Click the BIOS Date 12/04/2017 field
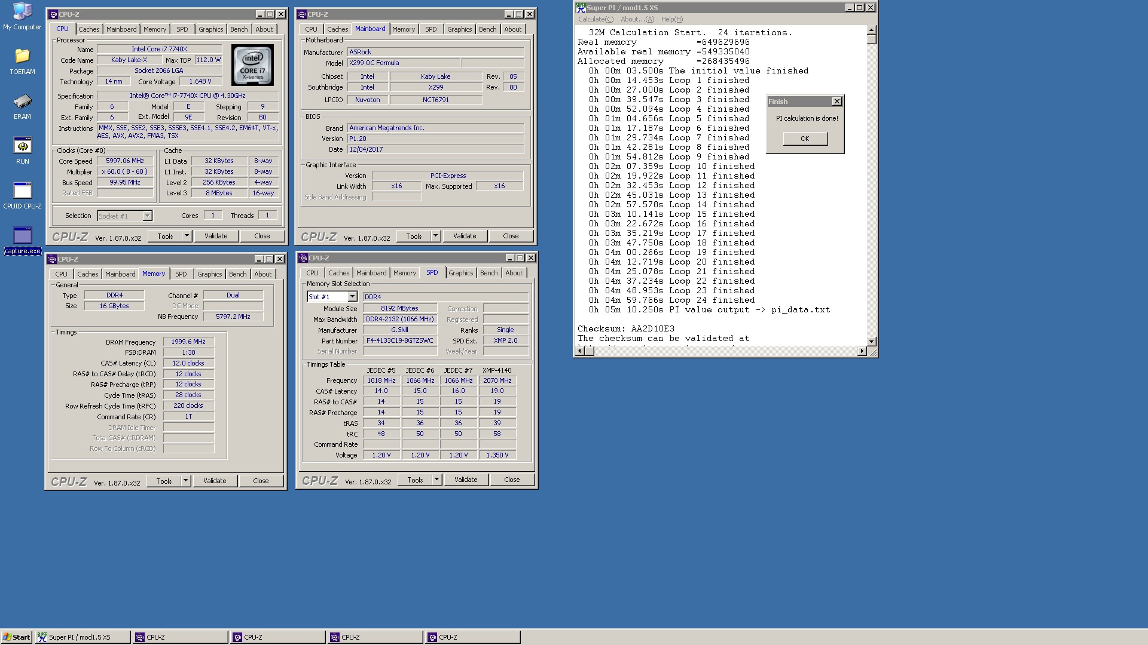The width and height of the screenshot is (1148, 645). 436,149
